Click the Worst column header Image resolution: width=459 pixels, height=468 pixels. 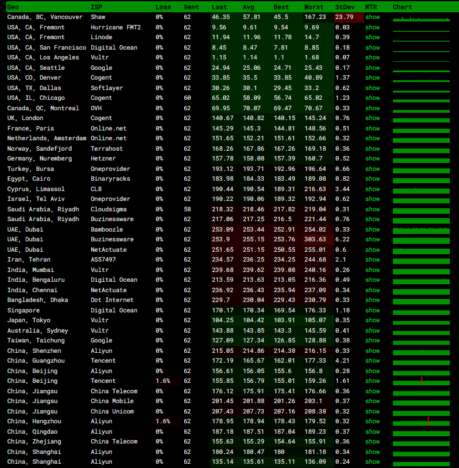pos(314,7)
